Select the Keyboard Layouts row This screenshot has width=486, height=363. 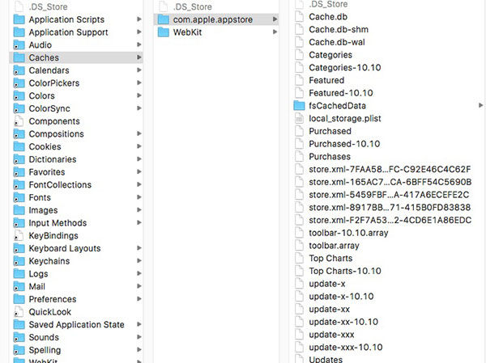(x=76, y=248)
